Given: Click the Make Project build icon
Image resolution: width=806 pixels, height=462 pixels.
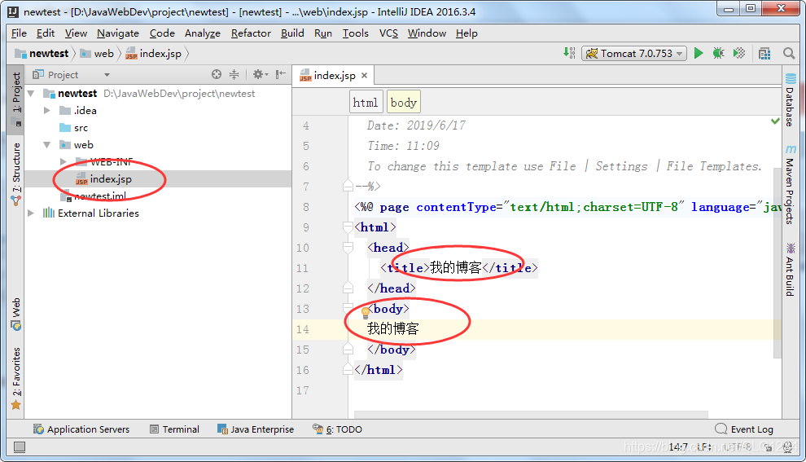Looking at the screenshot, I should (x=569, y=53).
